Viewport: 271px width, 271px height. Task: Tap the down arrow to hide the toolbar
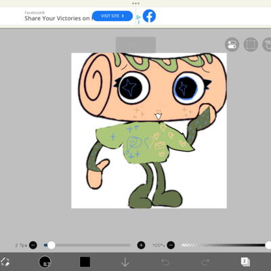point(125,262)
